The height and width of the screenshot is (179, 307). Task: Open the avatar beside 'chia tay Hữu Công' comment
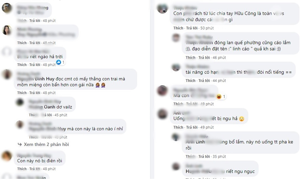(163, 8)
